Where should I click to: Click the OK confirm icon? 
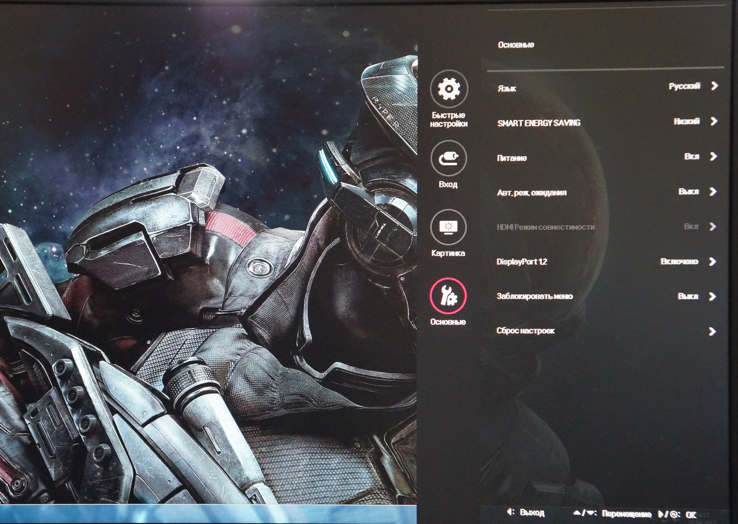[x=668, y=514]
